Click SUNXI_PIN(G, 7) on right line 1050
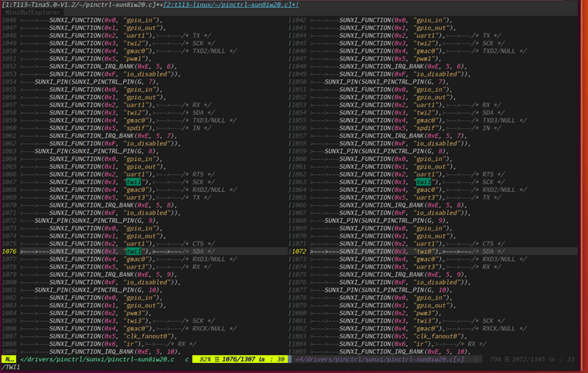This screenshot has height=373, width=588. (x=387, y=82)
